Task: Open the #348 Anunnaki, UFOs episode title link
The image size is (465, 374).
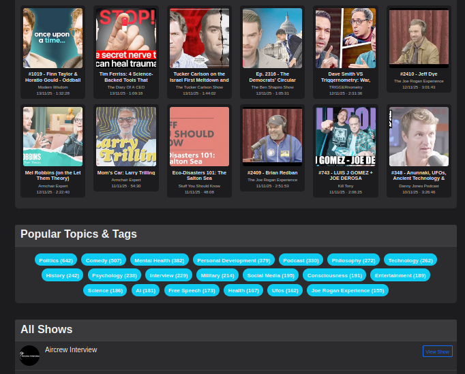Action: click(419, 176)
